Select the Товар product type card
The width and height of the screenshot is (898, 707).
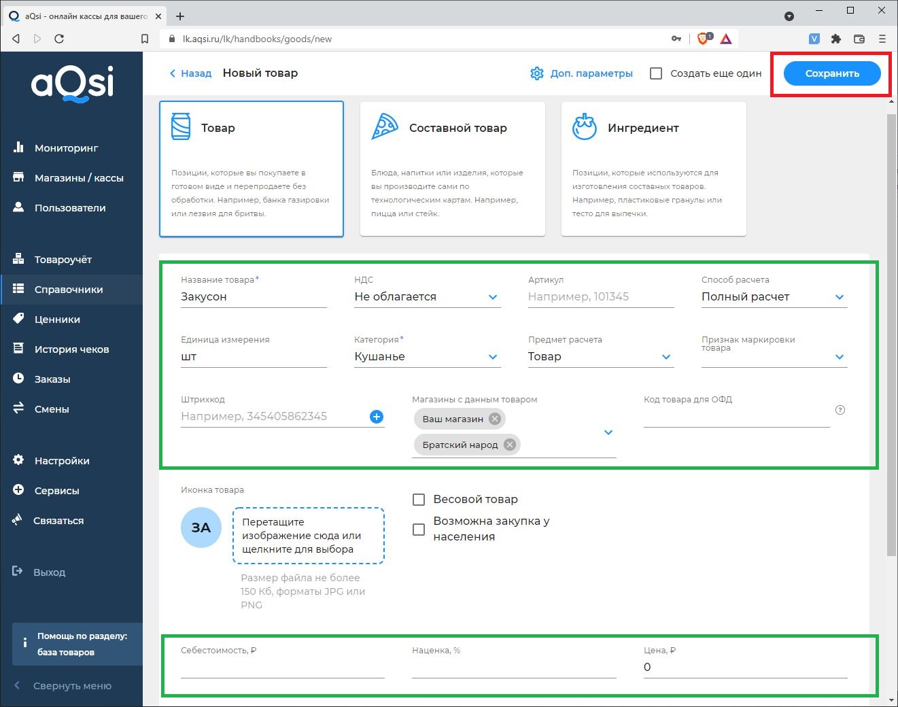coord(252,169)
